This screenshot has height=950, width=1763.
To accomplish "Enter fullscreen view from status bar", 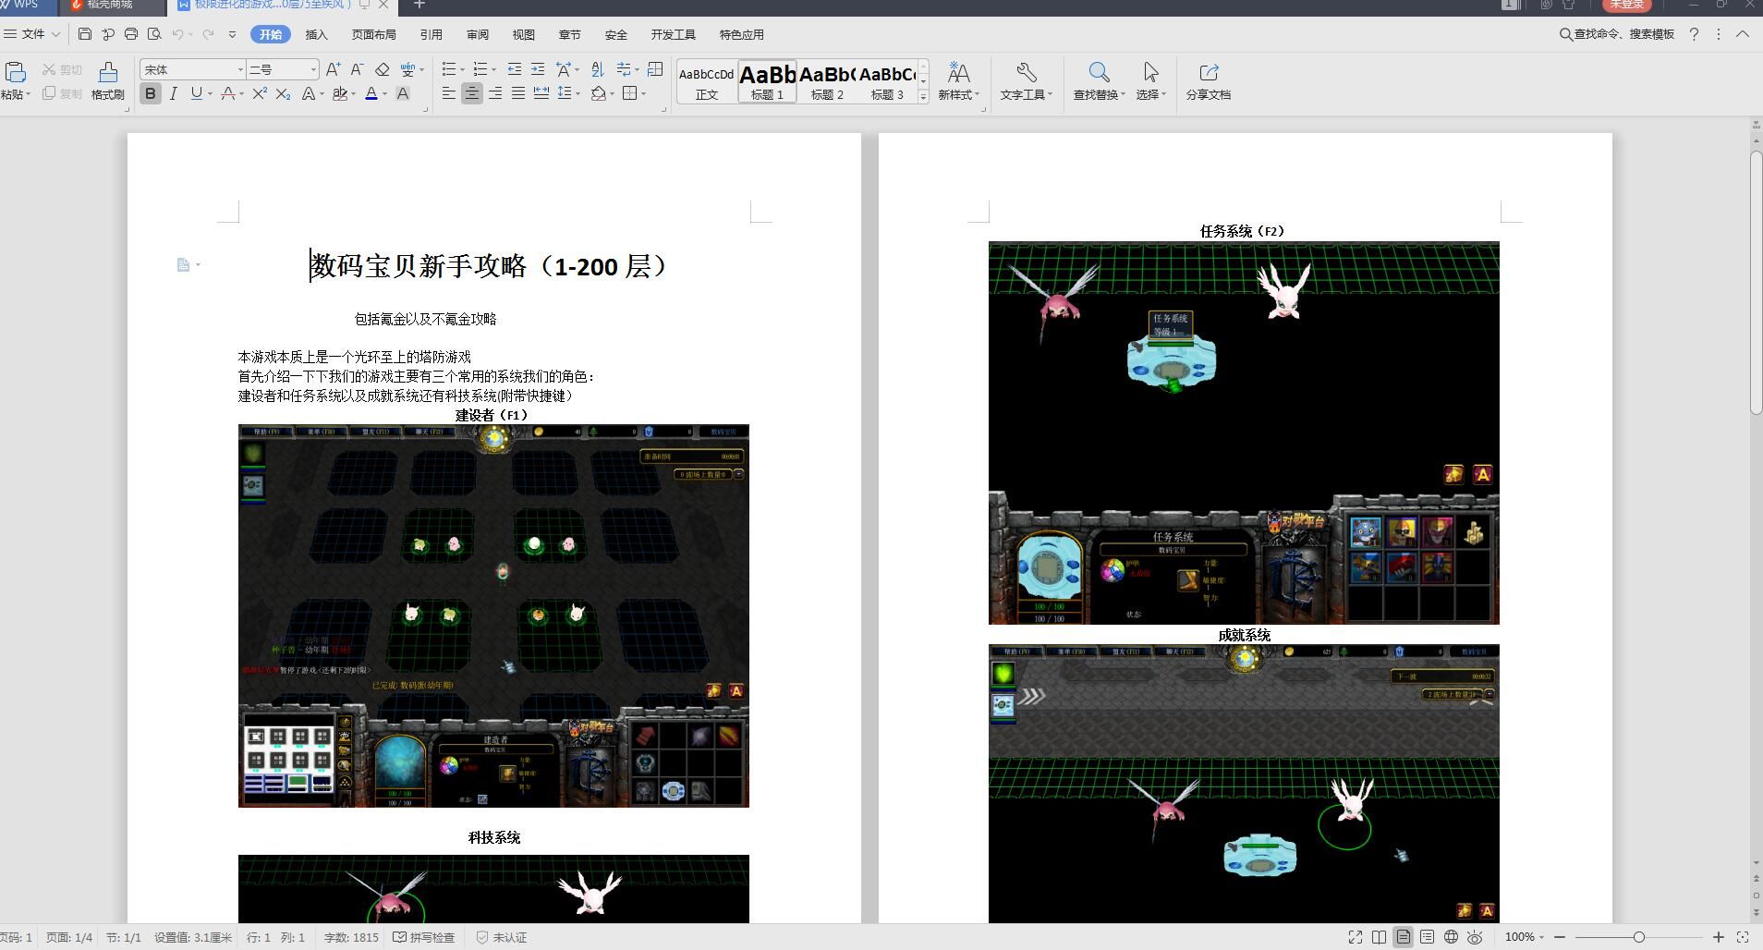I will pos(1356,937).
